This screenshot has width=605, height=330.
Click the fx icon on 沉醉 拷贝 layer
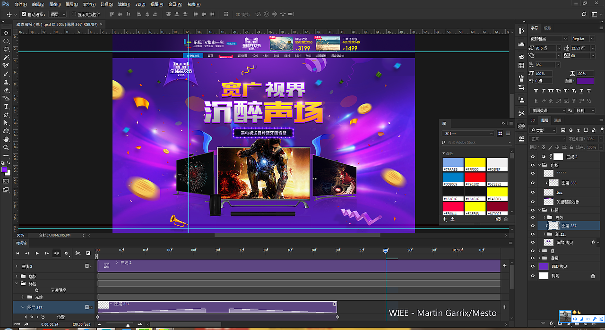pyautogui.click(x=593, y=242)
